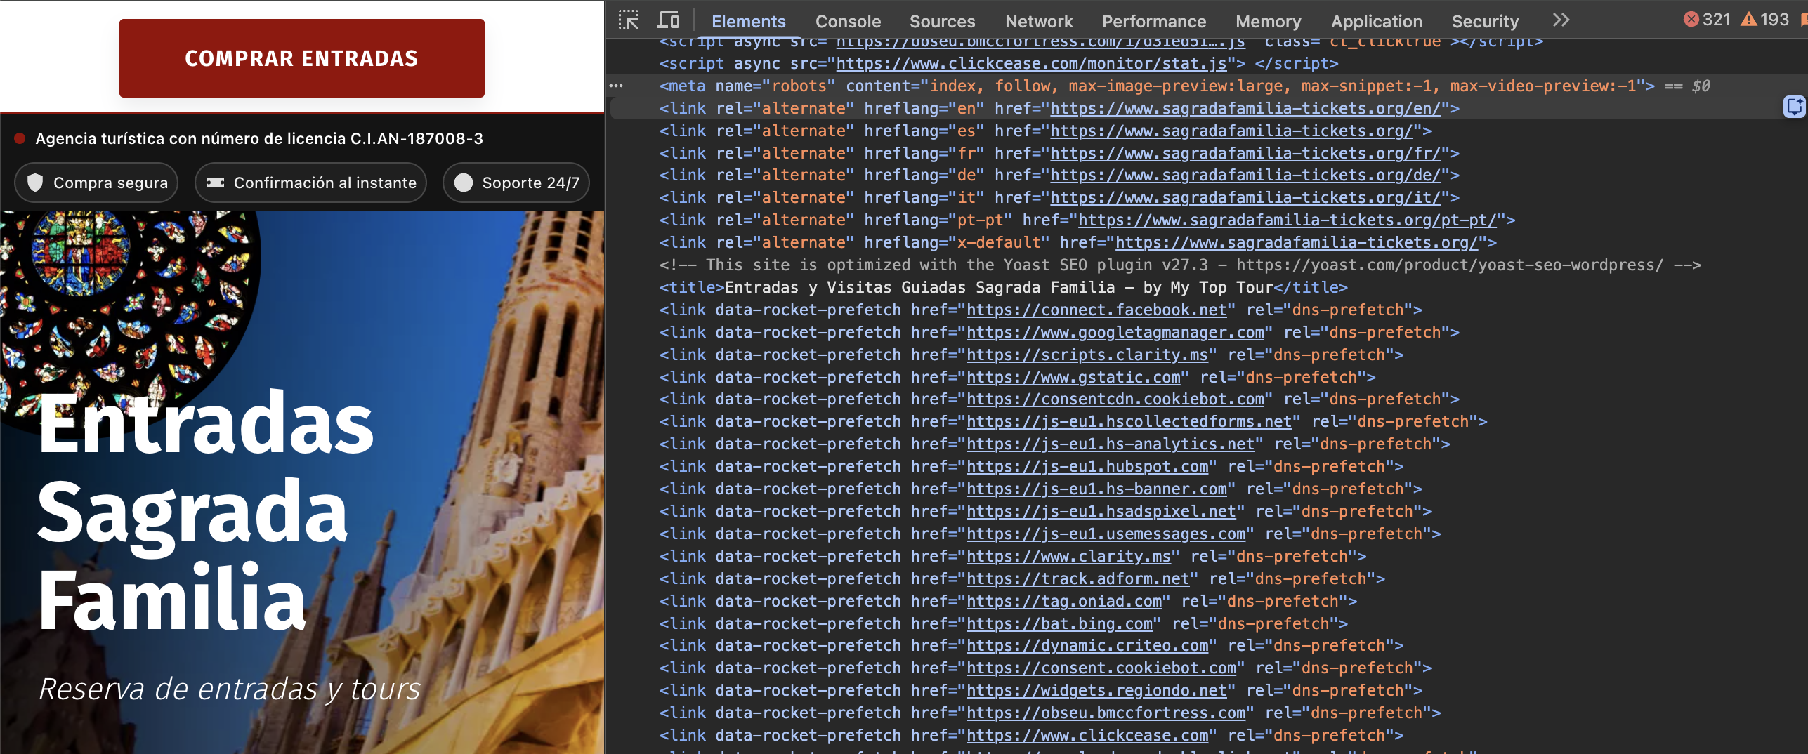Open the Performance tab
Screen dimensions: 1808x754
[x=1154, y=21]
